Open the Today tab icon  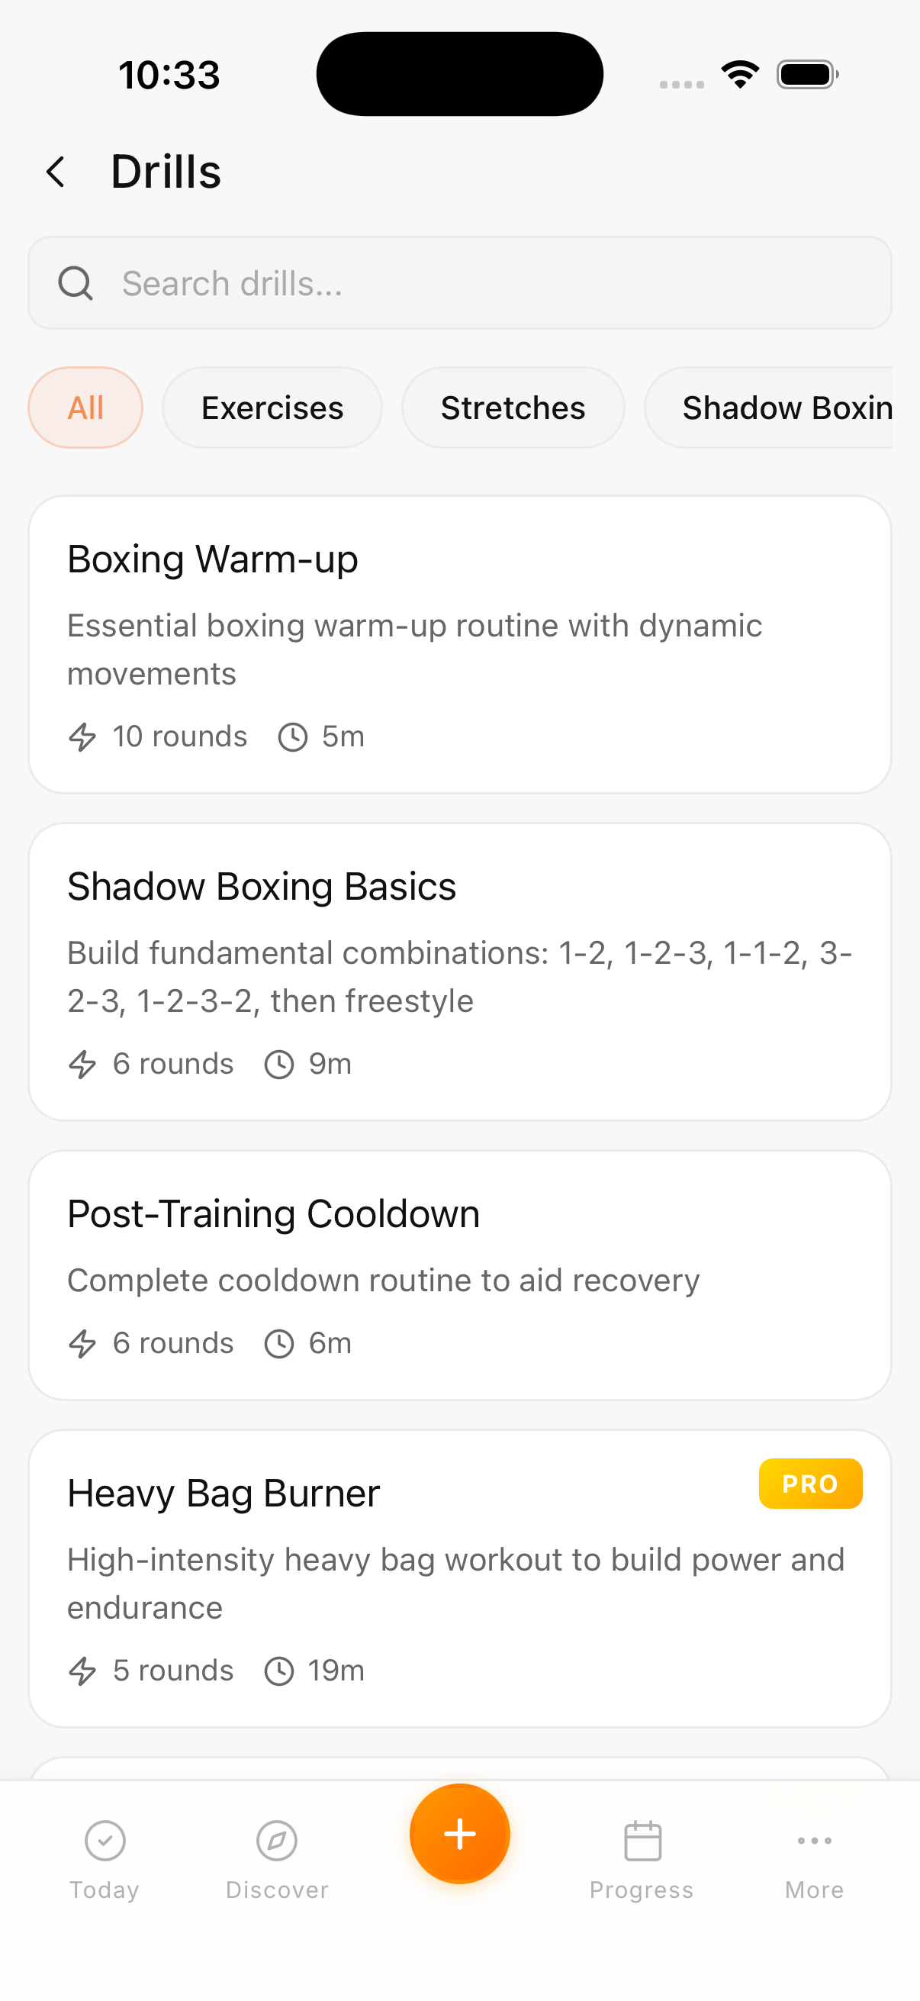(x=105, y=1841)
